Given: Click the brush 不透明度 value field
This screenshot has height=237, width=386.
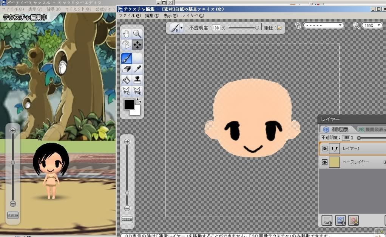Looking at the screenshot, I should point(216,28).
